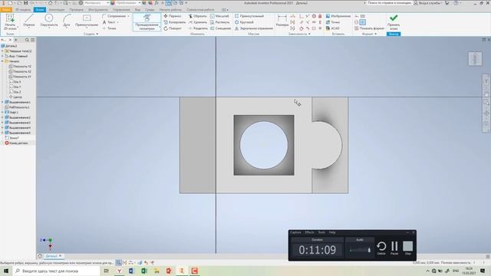Select Эскиз7 in the model browser
491x276 pixels.
click(12, 138)
